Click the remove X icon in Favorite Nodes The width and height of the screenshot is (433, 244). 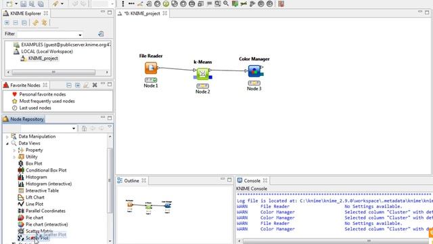95,85
